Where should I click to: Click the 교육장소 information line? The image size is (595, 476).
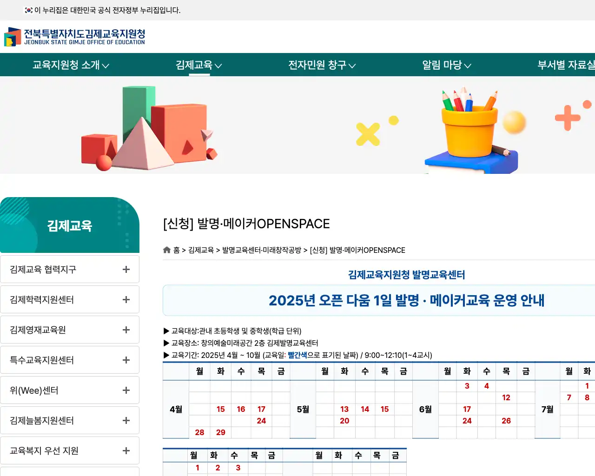[241, 343]
